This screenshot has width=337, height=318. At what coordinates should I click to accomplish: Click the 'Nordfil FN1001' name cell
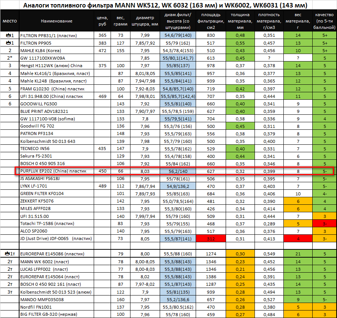click(57, 307)
